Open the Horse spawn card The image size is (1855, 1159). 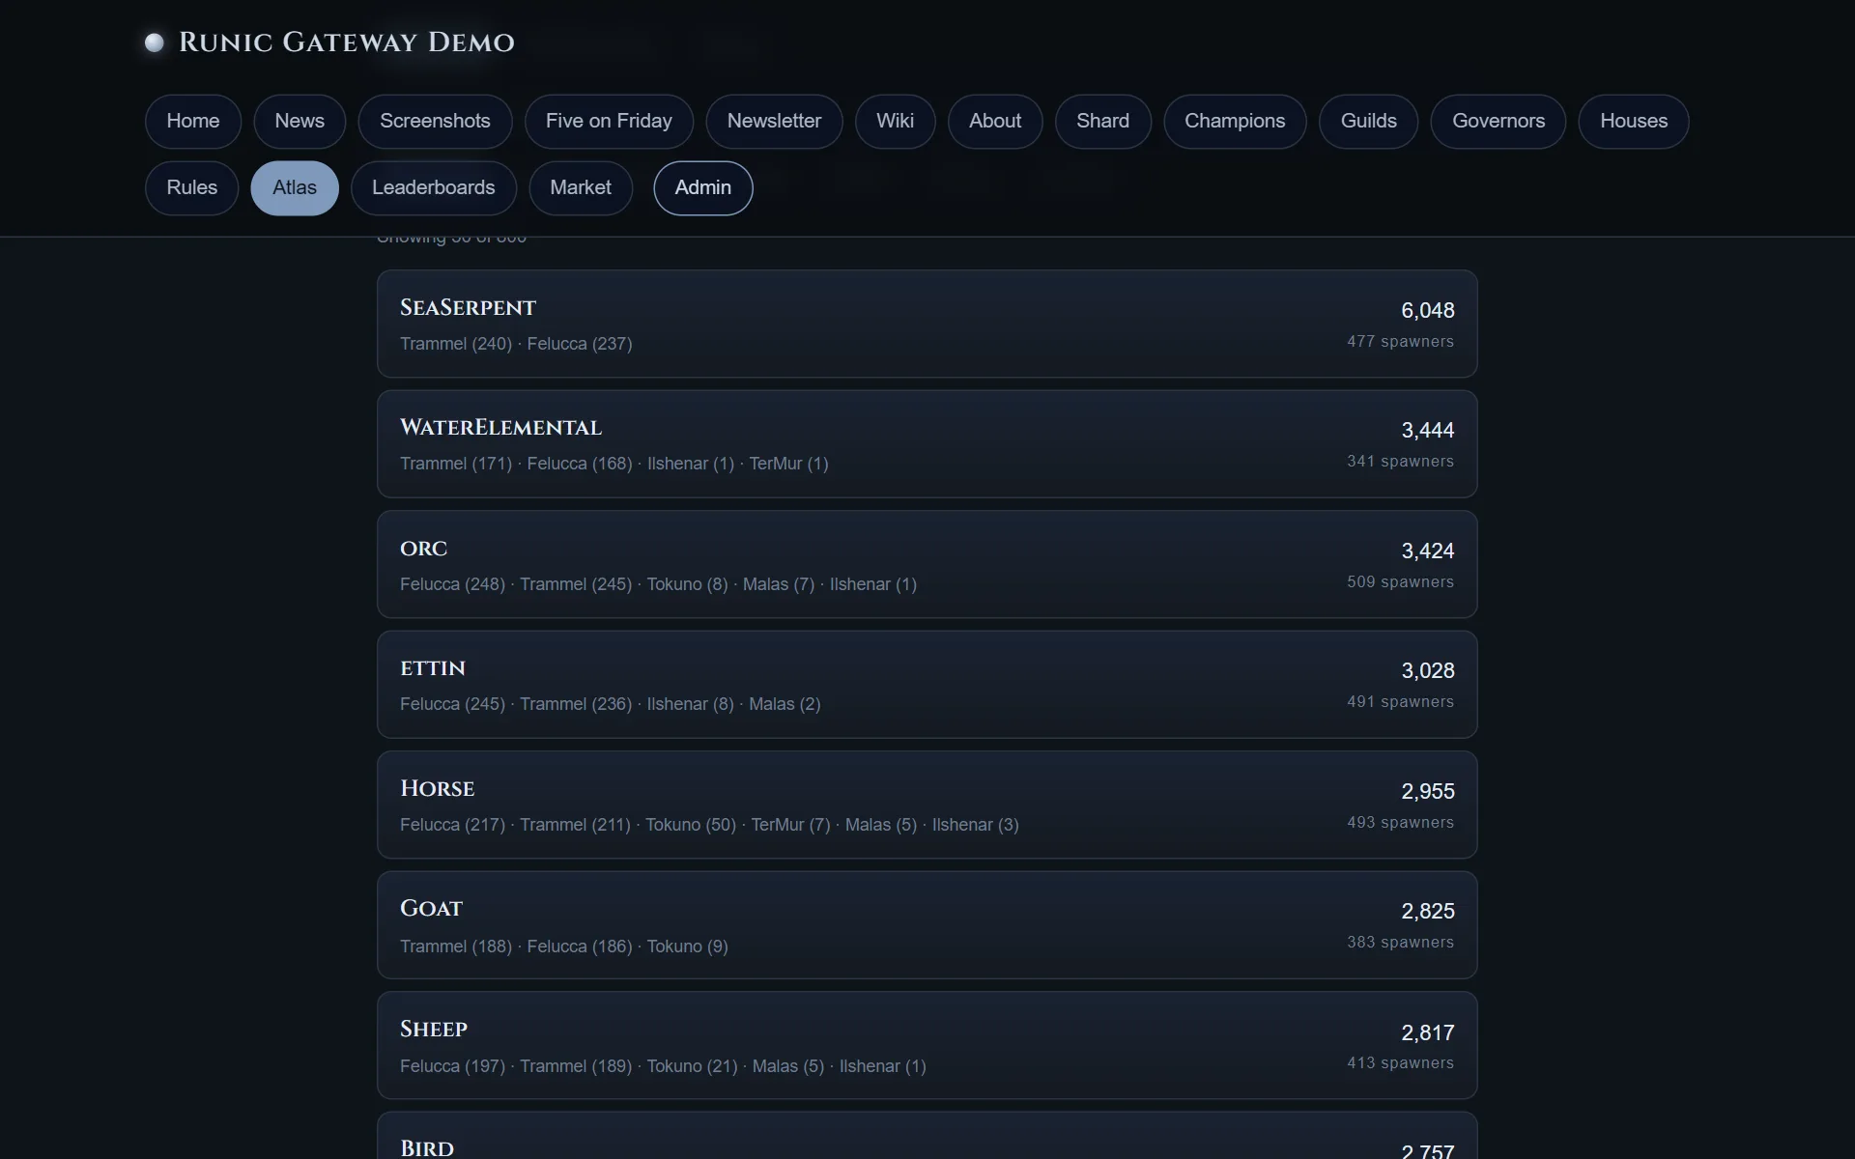(927, 805)
